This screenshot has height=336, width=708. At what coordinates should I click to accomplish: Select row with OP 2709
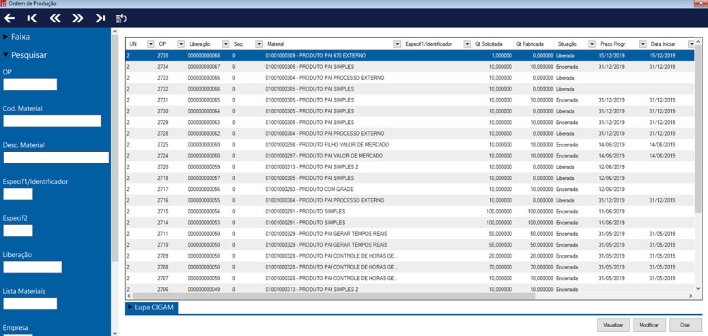410,256
